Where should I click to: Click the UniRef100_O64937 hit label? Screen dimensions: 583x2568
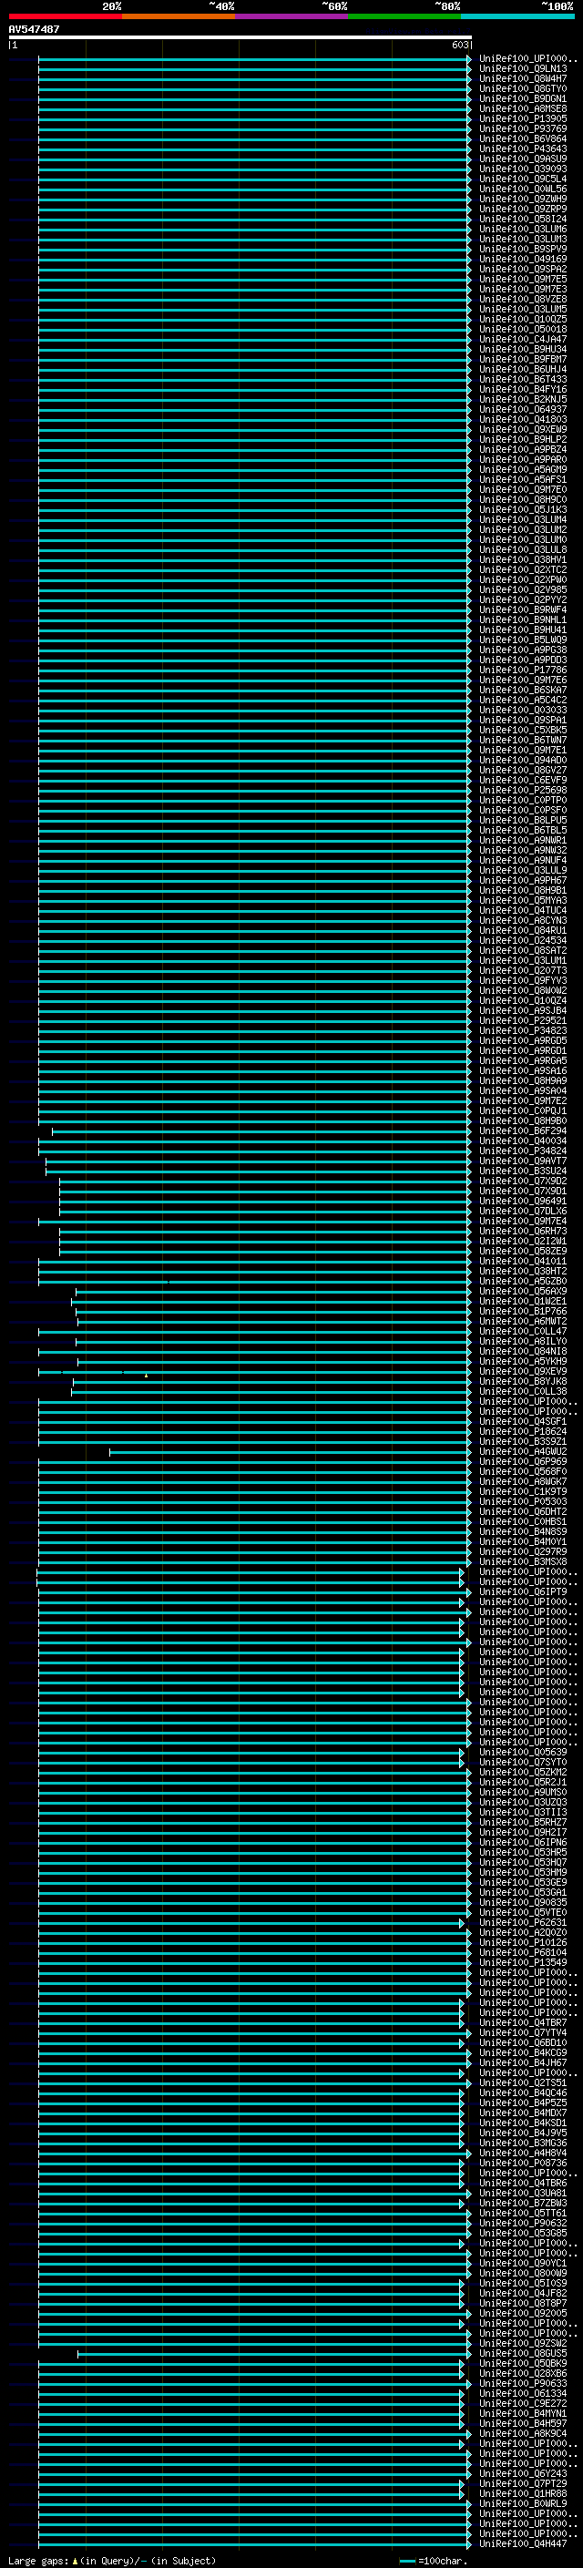tap(523, 410)
